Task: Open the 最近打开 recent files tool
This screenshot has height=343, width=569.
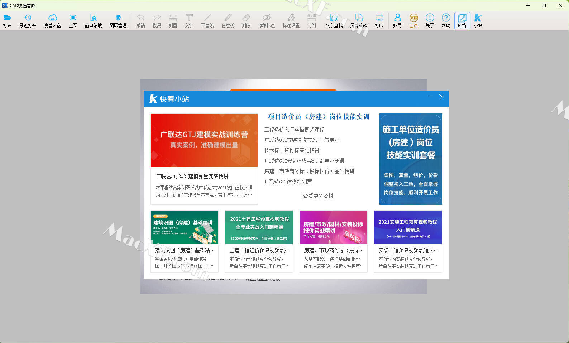Action: tap(28, 21)
